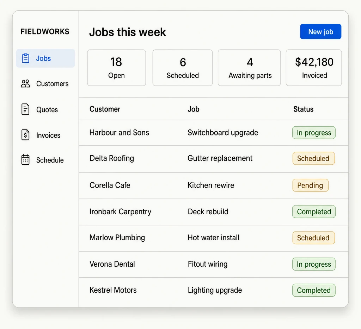This screenshot has height=329, width=361.
Task: Click the Invoices dollar document icon
Action: tap(25, 135)
